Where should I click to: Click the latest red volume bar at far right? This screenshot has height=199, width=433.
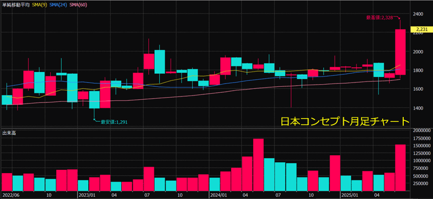pyautogui.click(x=400, y=168)
